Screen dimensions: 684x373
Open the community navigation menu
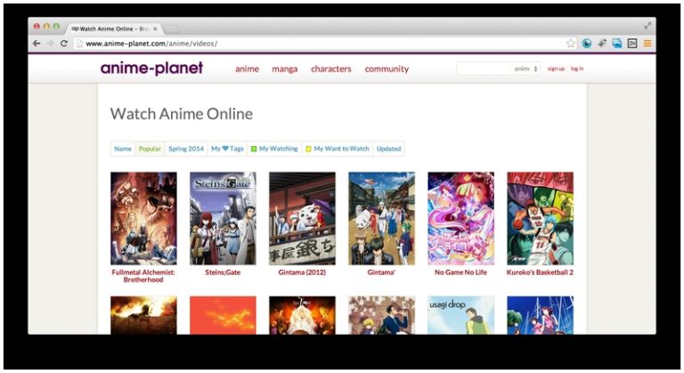[387, 69]
